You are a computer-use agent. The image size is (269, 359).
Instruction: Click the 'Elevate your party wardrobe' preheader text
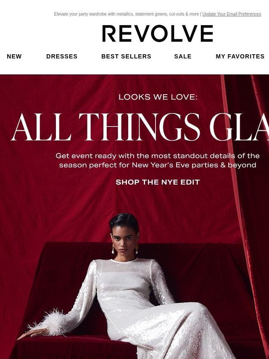[127, 14]
